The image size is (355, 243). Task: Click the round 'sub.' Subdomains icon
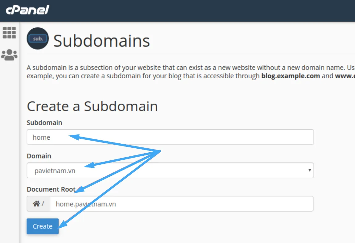38,39
